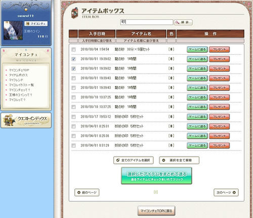Image resolution: width=253 pixels, height=218 pixels.
Task: Click the date text 2010/04/01 0:25:31
Action: click(x=95, y=126)
